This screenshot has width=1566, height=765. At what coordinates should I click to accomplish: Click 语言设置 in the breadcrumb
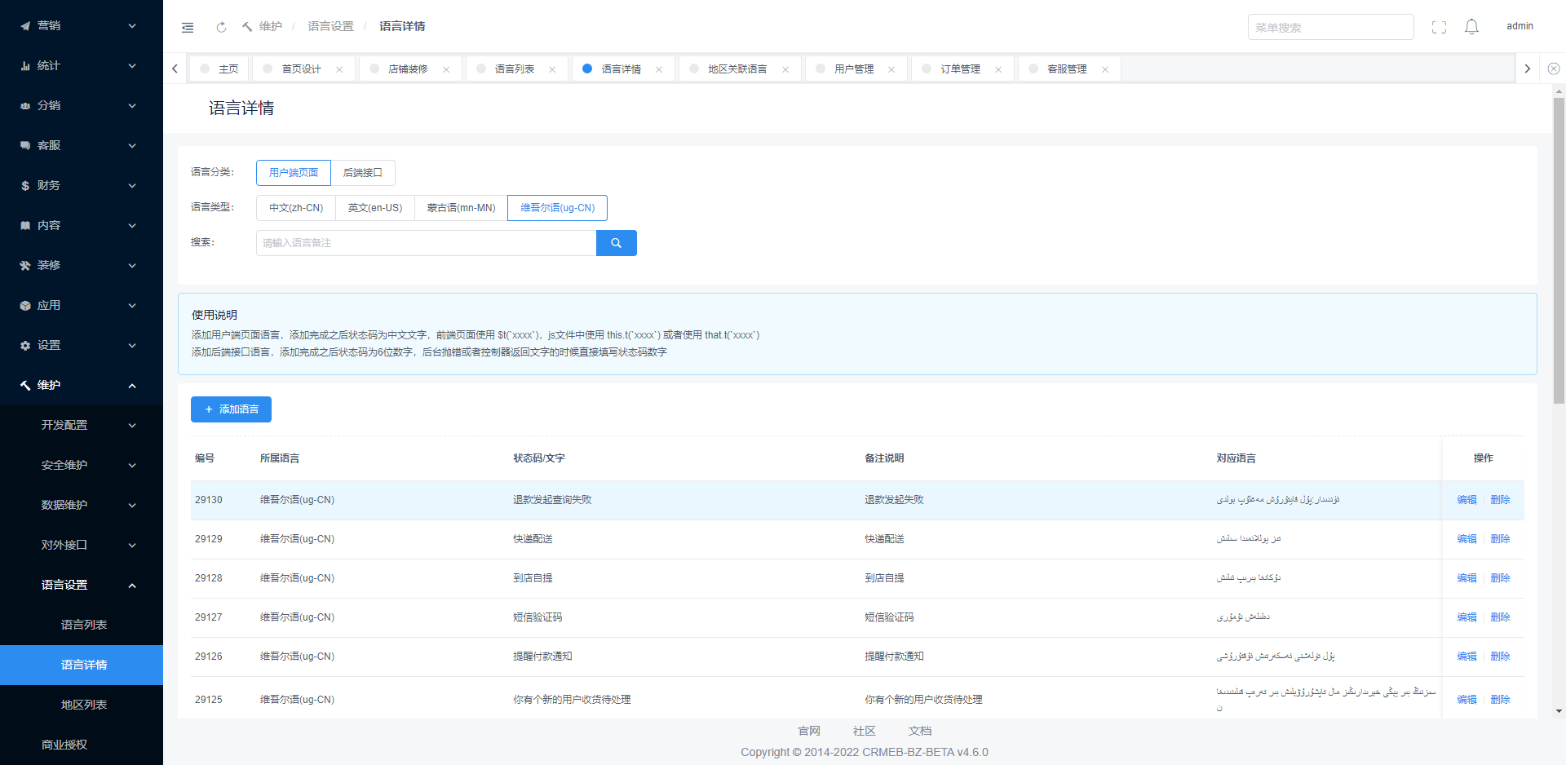[x=330, y=27]
